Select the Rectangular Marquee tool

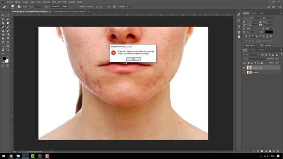(x=8, y=15)
